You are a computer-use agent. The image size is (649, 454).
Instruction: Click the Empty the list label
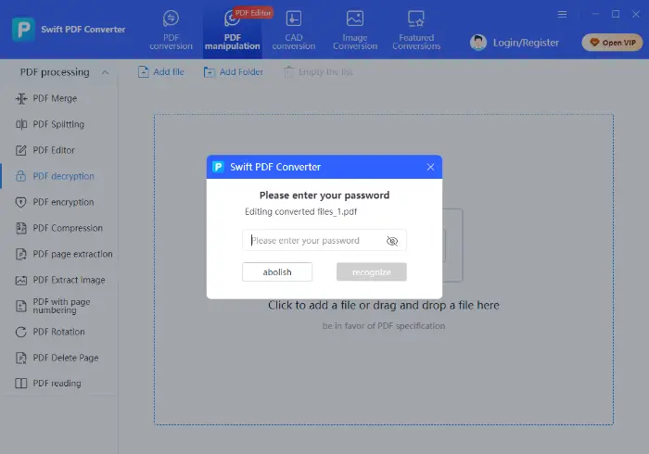[x=325, y=72]
